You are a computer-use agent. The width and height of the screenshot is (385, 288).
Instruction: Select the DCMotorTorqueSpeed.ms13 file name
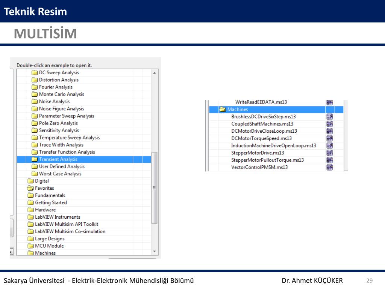click(262, 138)
